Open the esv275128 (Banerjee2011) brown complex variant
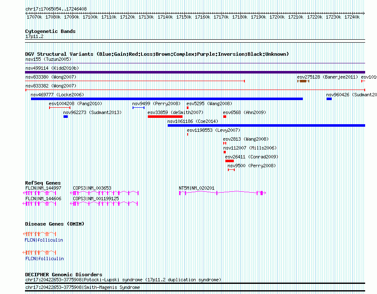Image resolution: width=377 pixels, height=294 pixels. point(303,81)
